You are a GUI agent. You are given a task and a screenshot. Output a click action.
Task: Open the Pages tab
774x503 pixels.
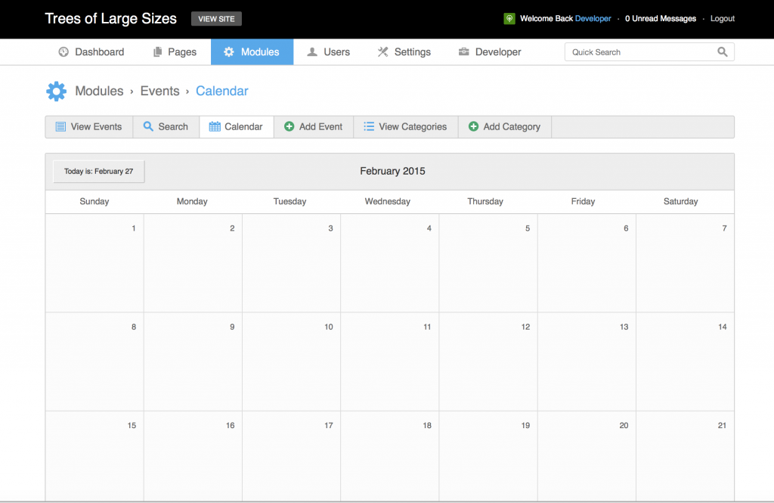175,52
